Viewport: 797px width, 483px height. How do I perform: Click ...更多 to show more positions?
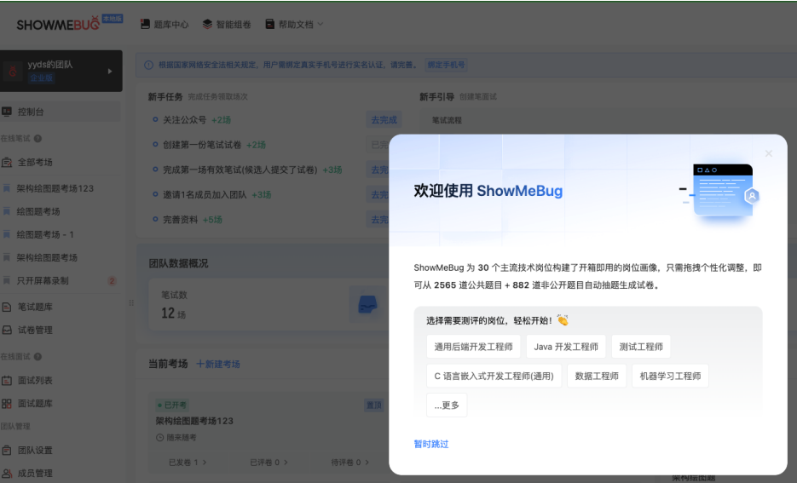point(447,405)
